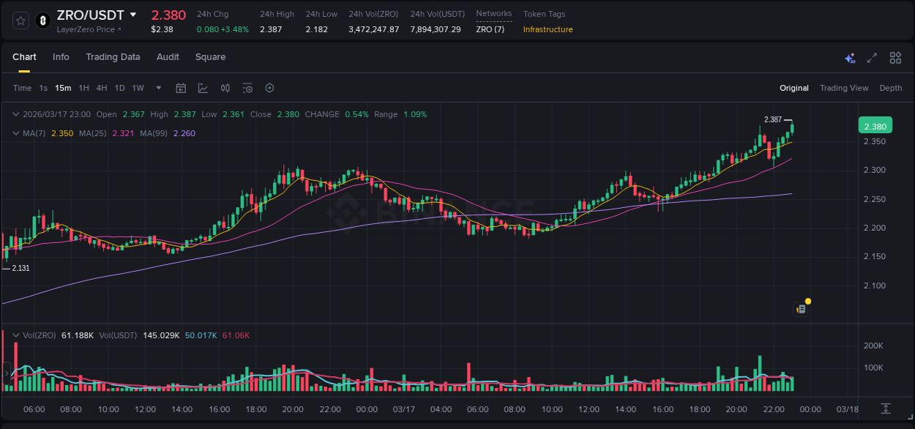Select the 1H timeframe
Screen dimensions: 915x429
83,88
